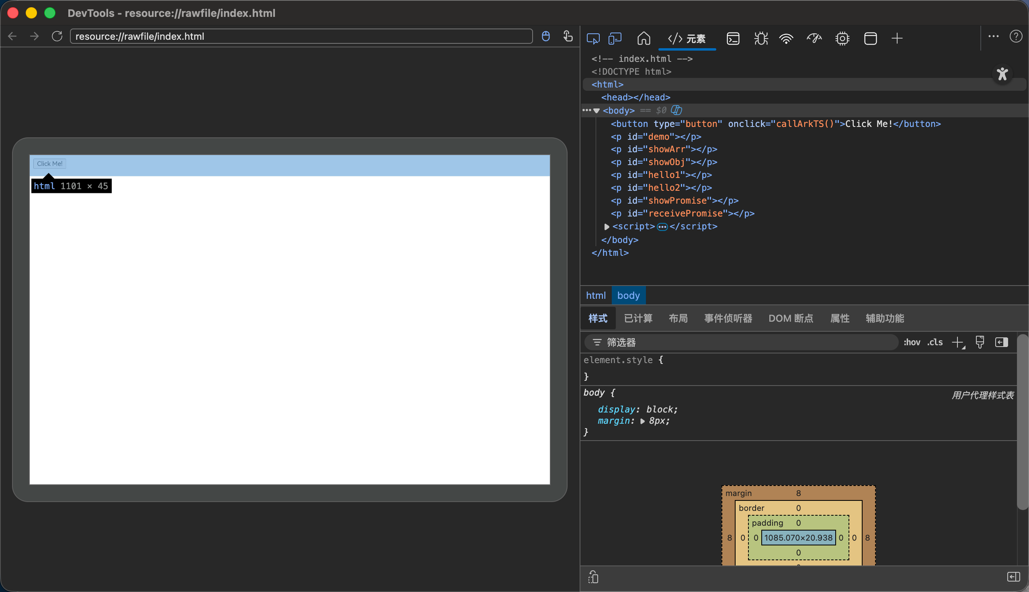Open the Sources bug icon panel
The image size is (1029, 592).
coord(760,39)
